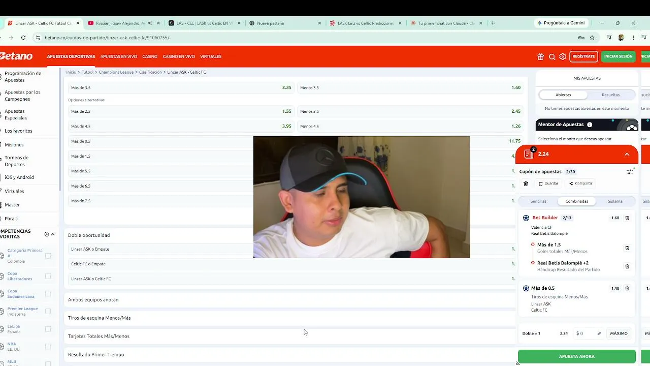Viewport: 650px width, 366px height.
Task: Tick the Premier League Inglaterra checkbox
Action: point(48,311)
